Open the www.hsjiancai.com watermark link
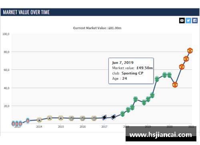 [161, 135]
